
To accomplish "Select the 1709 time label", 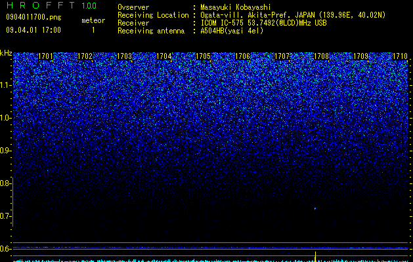I will pos(360,56).
